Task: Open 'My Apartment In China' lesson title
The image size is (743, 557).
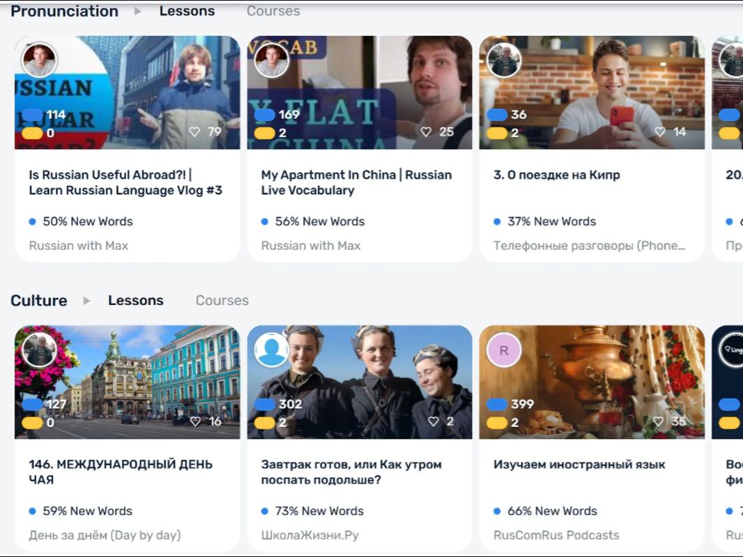Action: coord(356,182)
